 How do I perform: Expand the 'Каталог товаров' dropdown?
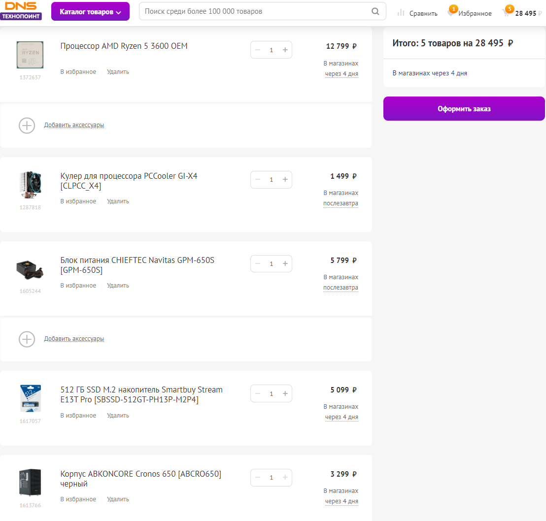point(90,12)
